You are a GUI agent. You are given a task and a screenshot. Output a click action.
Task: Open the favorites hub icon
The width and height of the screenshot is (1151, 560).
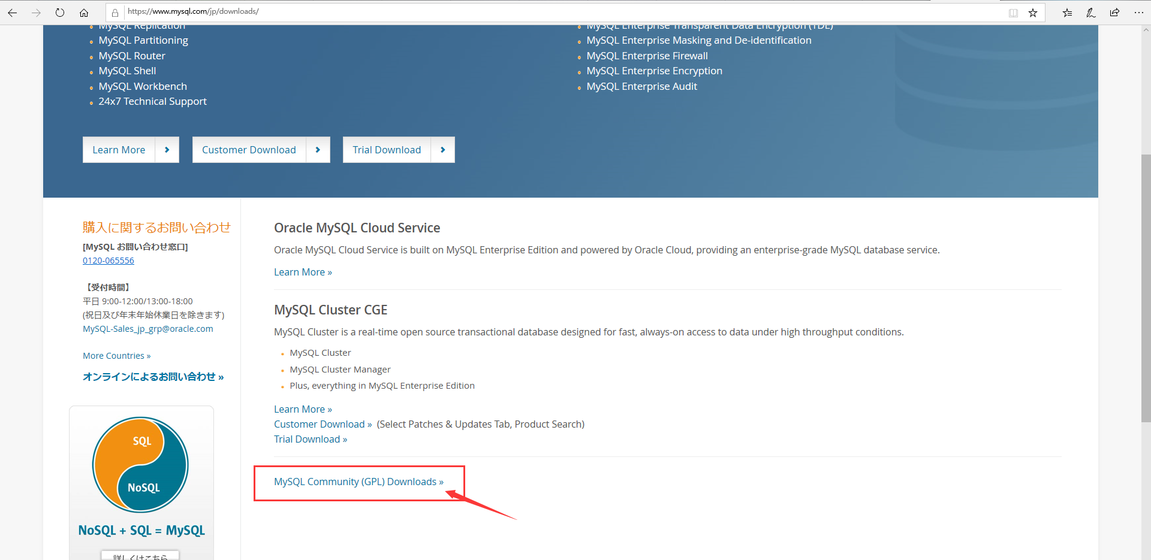point(1067,13)
